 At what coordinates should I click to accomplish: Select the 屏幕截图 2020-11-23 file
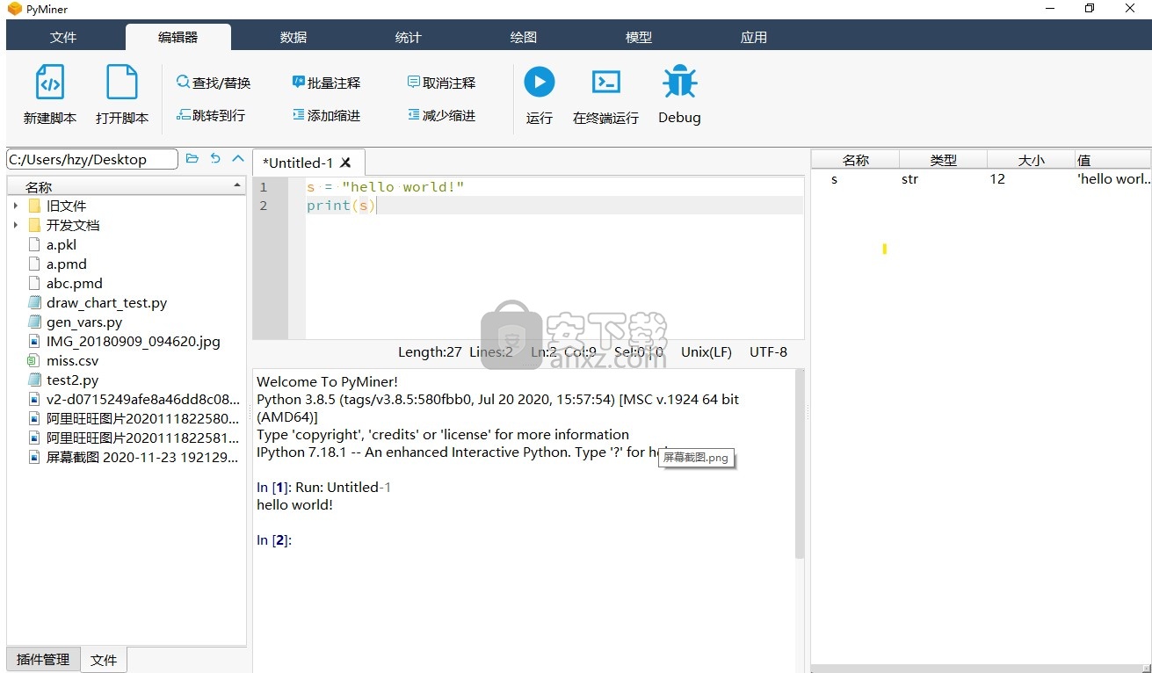point(143,457)
